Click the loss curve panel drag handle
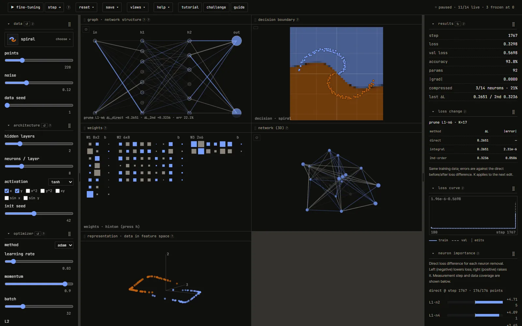 click(x=514, y=188)
